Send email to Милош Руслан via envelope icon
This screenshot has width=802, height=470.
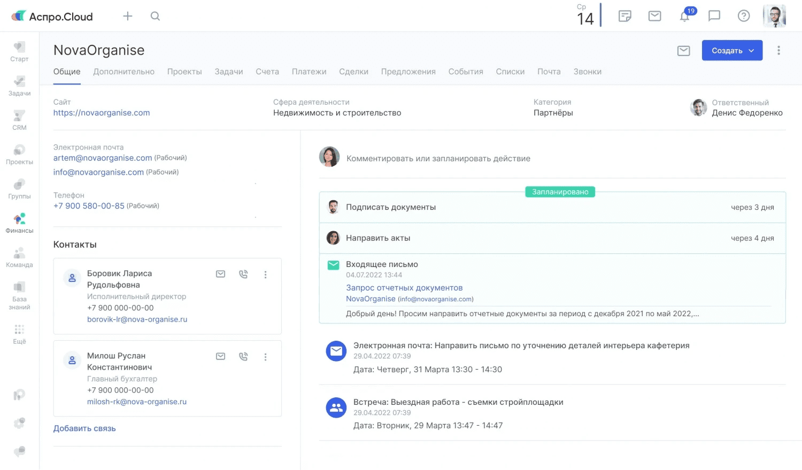[220, 356]
